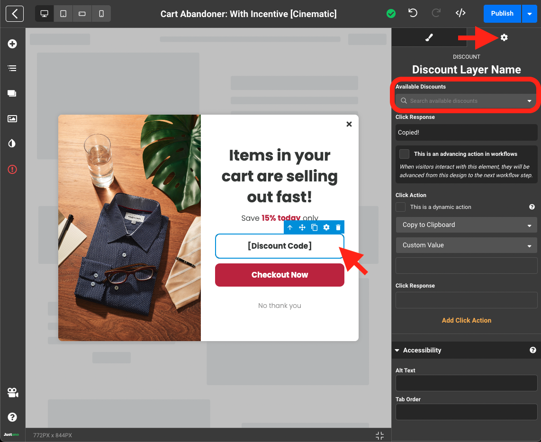Collapse the Accessibility section
This screenshot has width=541, height=442.
pos(397,351)
